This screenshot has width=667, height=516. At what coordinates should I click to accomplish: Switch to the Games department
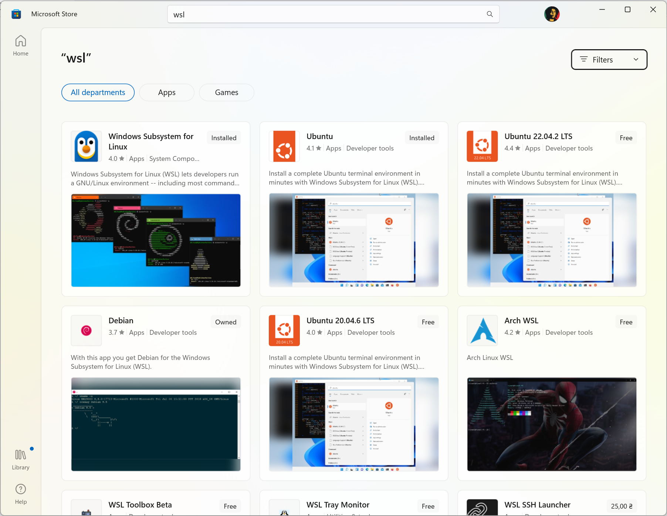click(226, 92)
